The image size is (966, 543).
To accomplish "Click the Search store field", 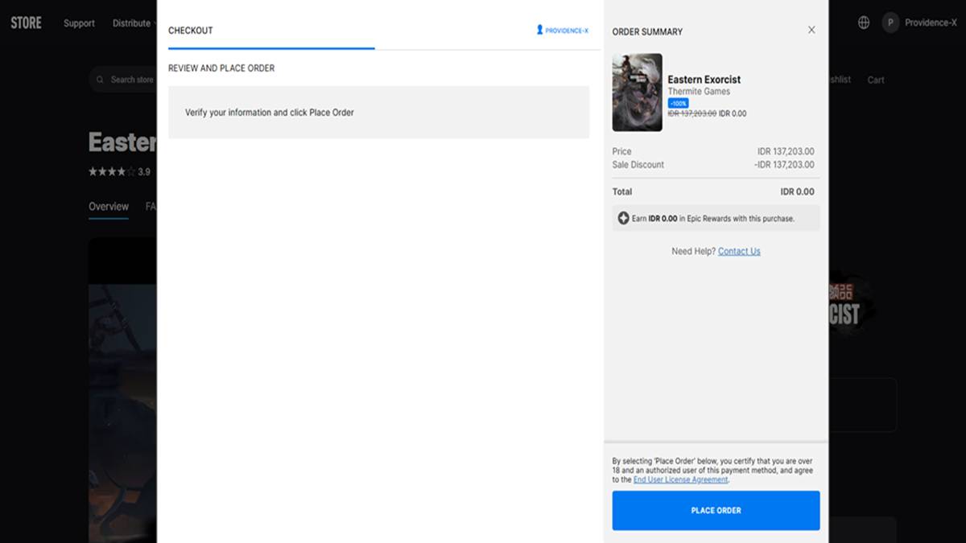I will pyautogui.click(x=123, y=80).
